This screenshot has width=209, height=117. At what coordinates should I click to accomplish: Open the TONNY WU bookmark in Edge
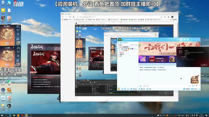[x=156, y=19]
